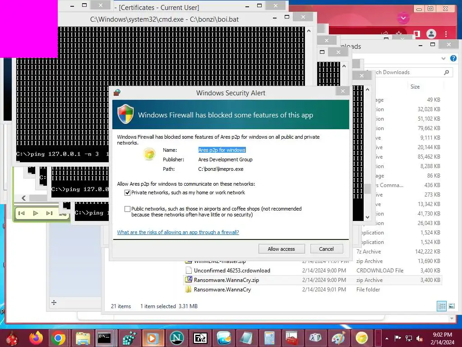Click the muted volume tray icon
This screenshot has height=347, width=462.
[x=420, y=338]
